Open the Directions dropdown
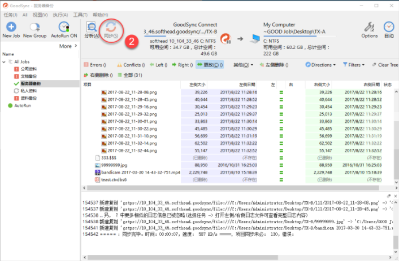This screenshot has width=399, height=261. tap(320, 65)
